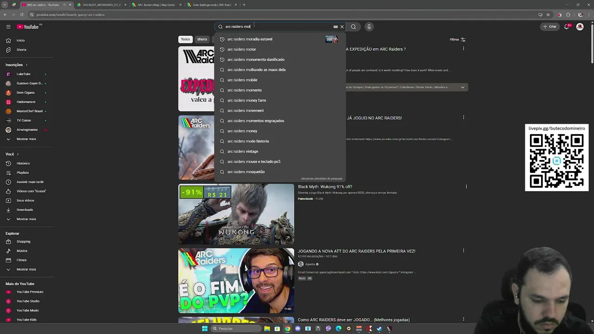Click Denunciar previsões de pesquisa
Screen dimensions: 594x334
pos(322,179)
